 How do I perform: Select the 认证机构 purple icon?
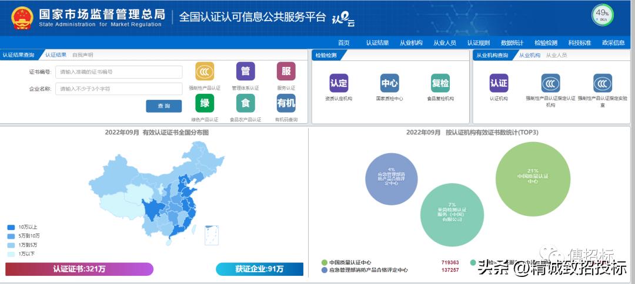pyautogui.click(x=499, y=83)
